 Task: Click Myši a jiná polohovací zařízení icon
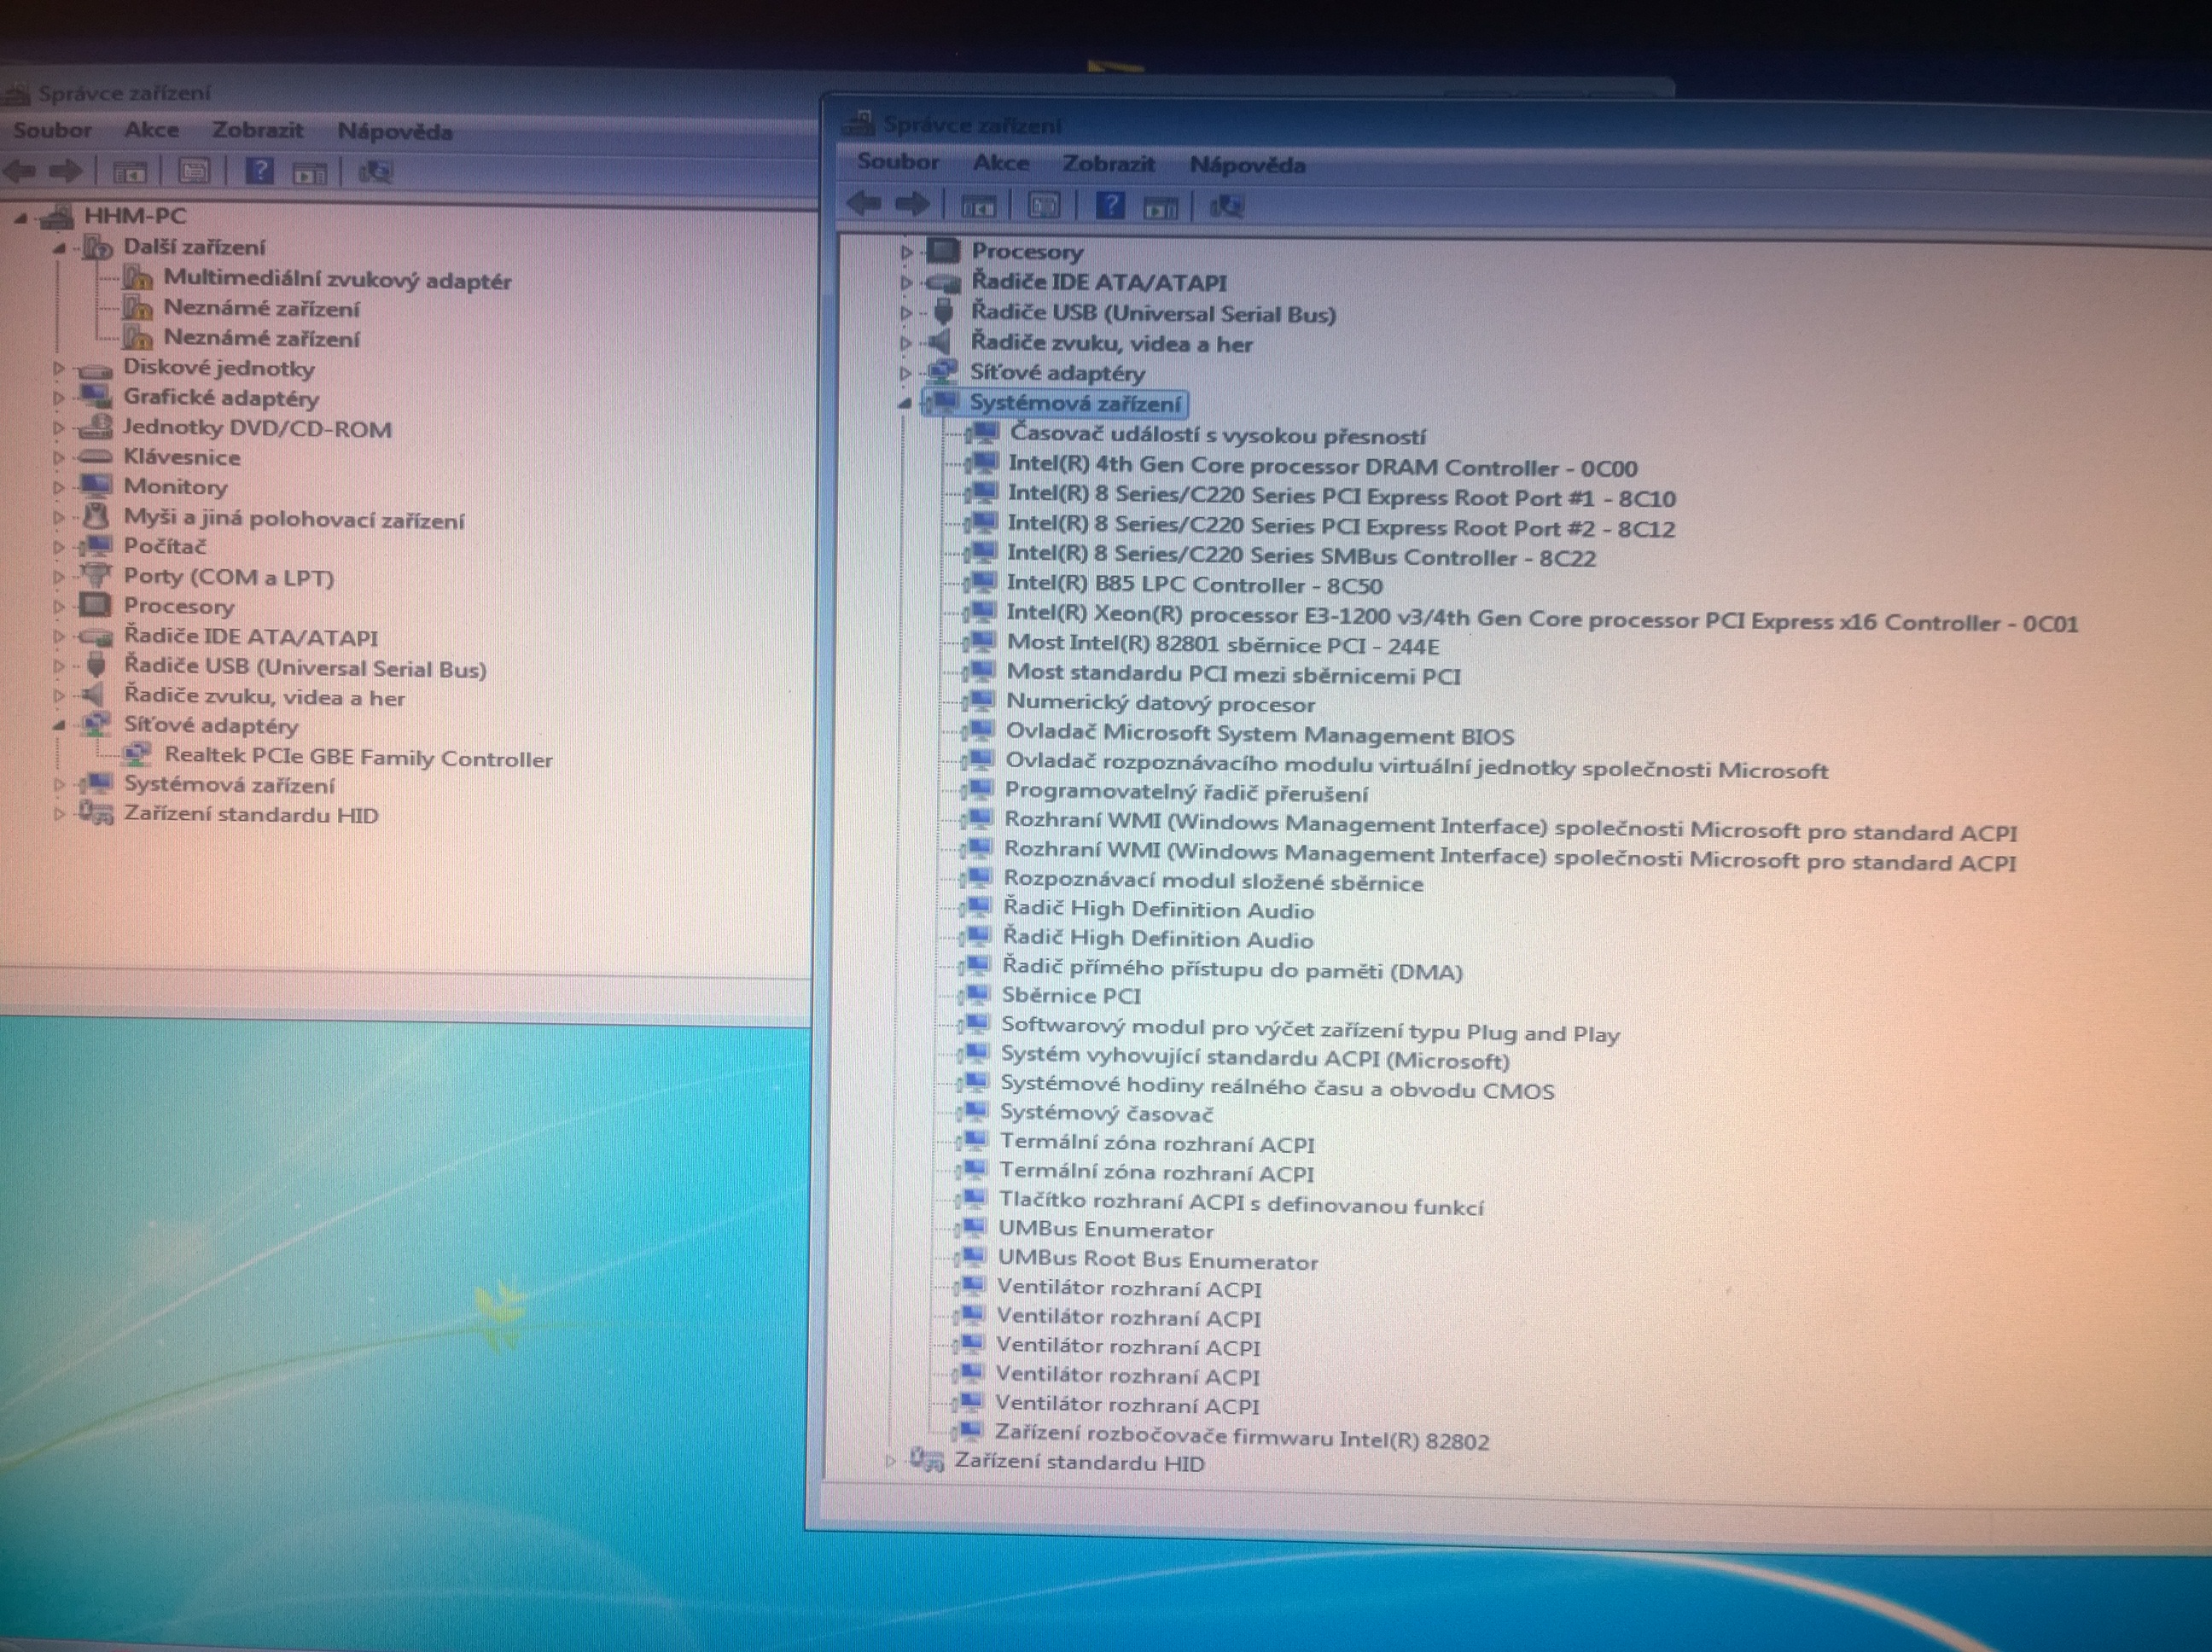(95, 517)
